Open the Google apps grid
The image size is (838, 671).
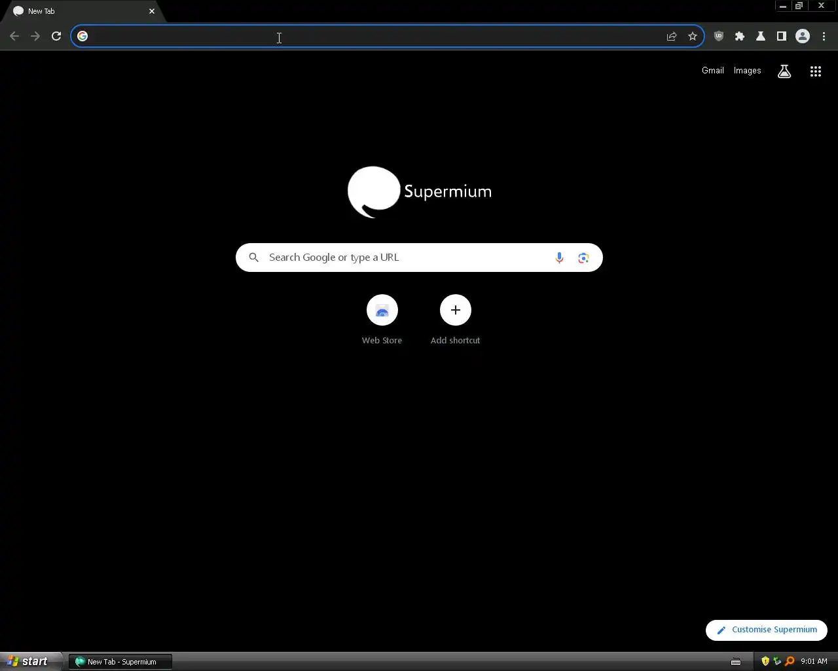[x=816, y=71]
